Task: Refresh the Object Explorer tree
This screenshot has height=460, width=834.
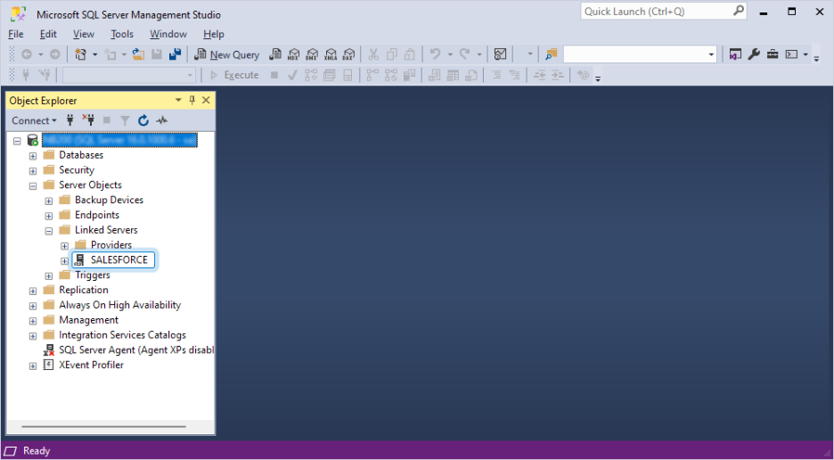Action: [143, 120]
